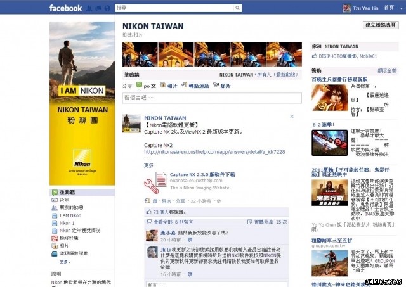Viewport: 406px width, 287px height.
Task: Open Capture NX 2.3.0 download link
Action: tap(202, 174)
